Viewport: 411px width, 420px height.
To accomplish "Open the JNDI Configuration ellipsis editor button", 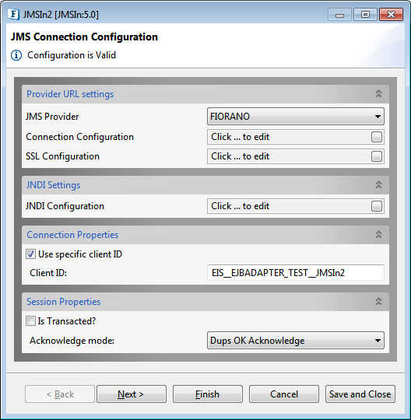I will click(377, 206).
